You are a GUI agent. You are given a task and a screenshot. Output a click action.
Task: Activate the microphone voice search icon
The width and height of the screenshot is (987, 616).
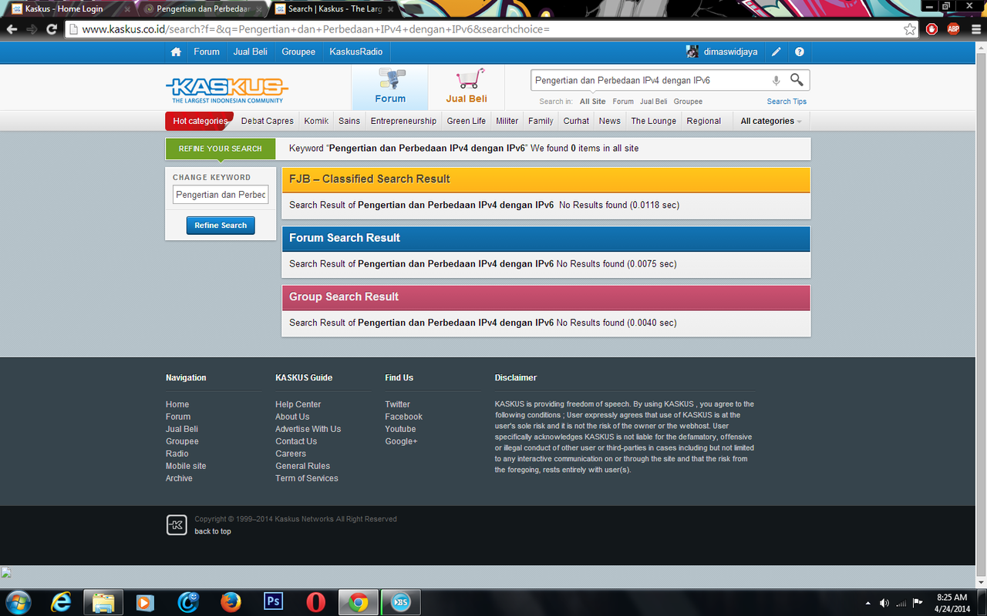(x=776, y=80)
